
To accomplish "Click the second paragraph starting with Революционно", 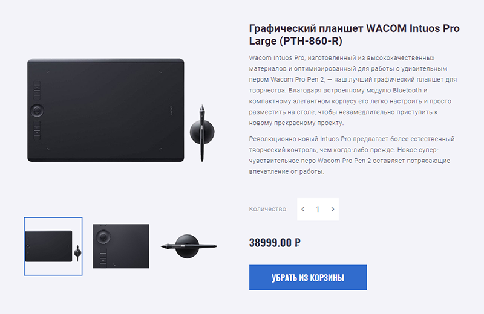I will point(352,155).
